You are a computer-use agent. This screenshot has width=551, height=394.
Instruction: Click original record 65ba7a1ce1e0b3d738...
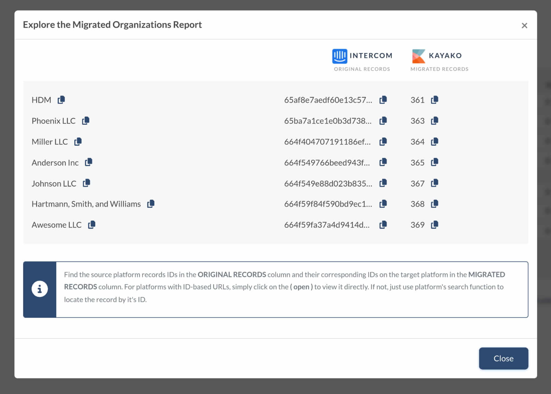(x=328, y=121)
